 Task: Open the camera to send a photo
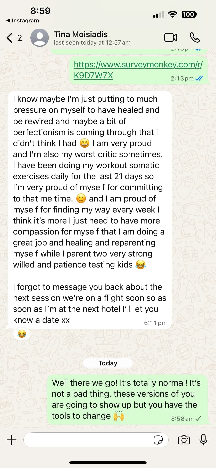click(184, 440)
